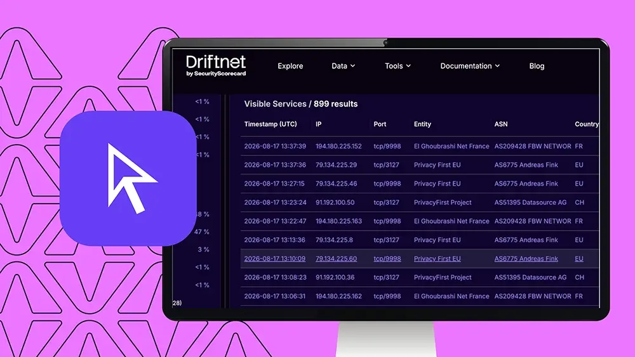The image size is (635, 357).
Task: Click El Ghoubrashi Net France in 13:37:39 row
Action: click(x=451, y=146)
